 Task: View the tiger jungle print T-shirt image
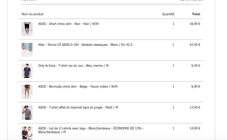(x=27, y=113)
